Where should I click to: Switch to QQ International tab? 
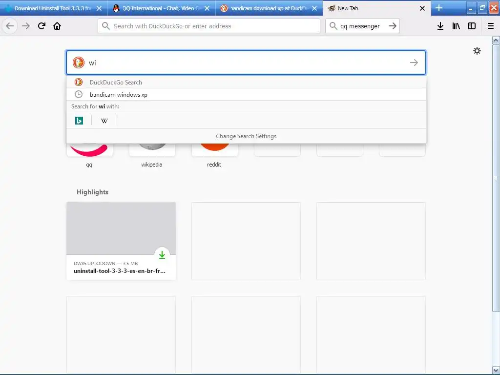[x=161, y=8]
